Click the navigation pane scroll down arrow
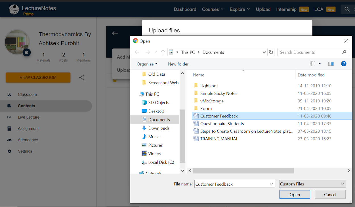This screenshot has width=355, height=207. [183, 171]
